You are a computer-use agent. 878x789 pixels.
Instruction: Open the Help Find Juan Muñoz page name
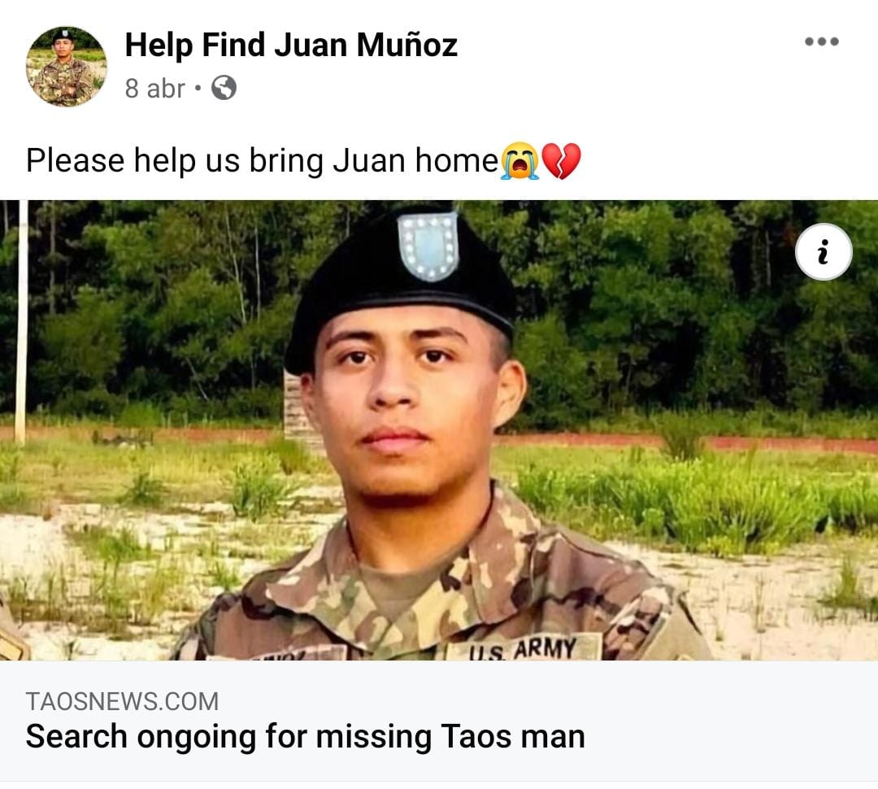(x=290, y=45)
